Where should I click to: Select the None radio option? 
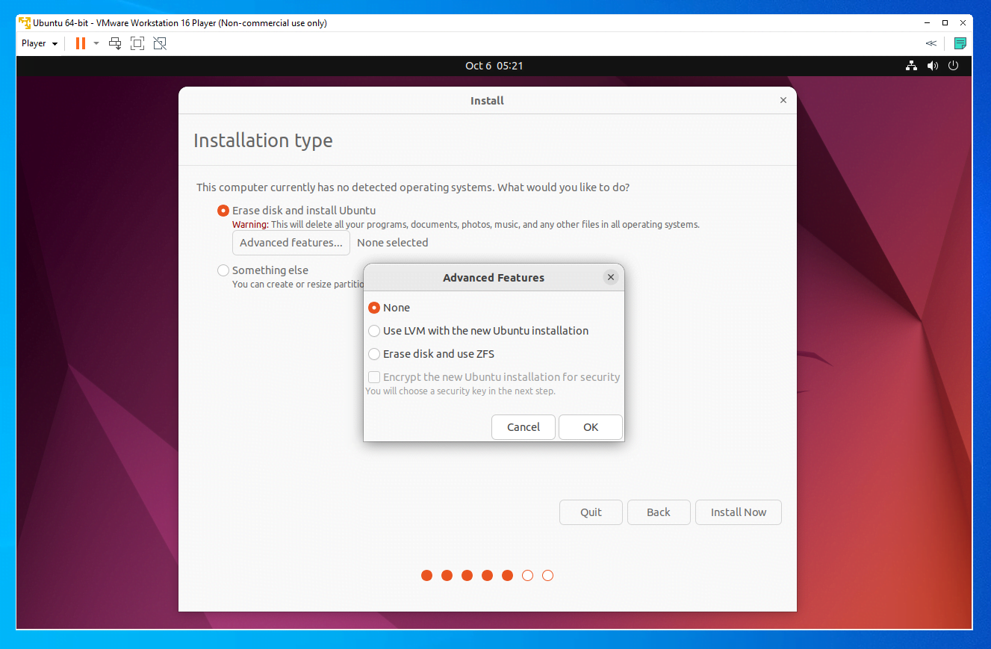[x=389, y=308]
